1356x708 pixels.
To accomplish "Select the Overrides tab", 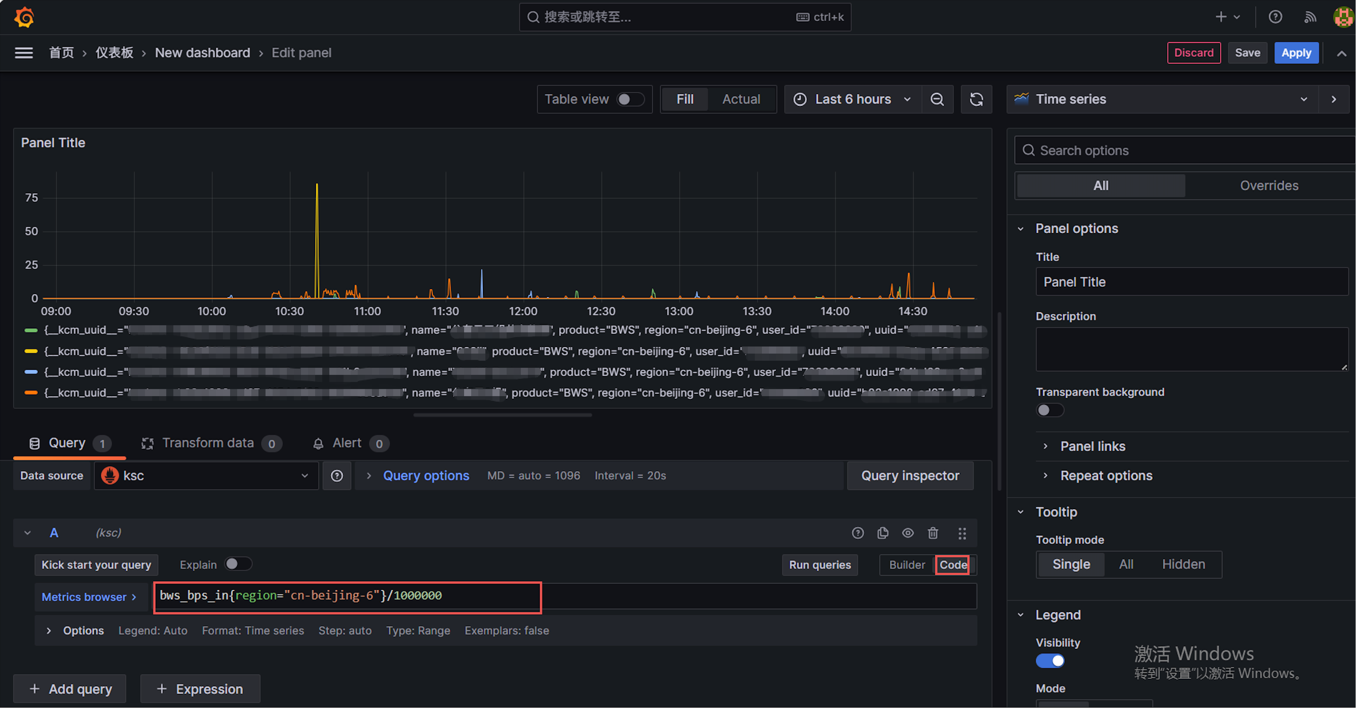I will click(1269, 186).
